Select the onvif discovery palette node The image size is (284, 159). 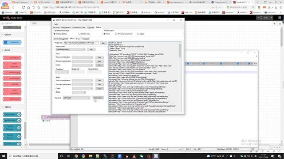(x=12, y=65)
